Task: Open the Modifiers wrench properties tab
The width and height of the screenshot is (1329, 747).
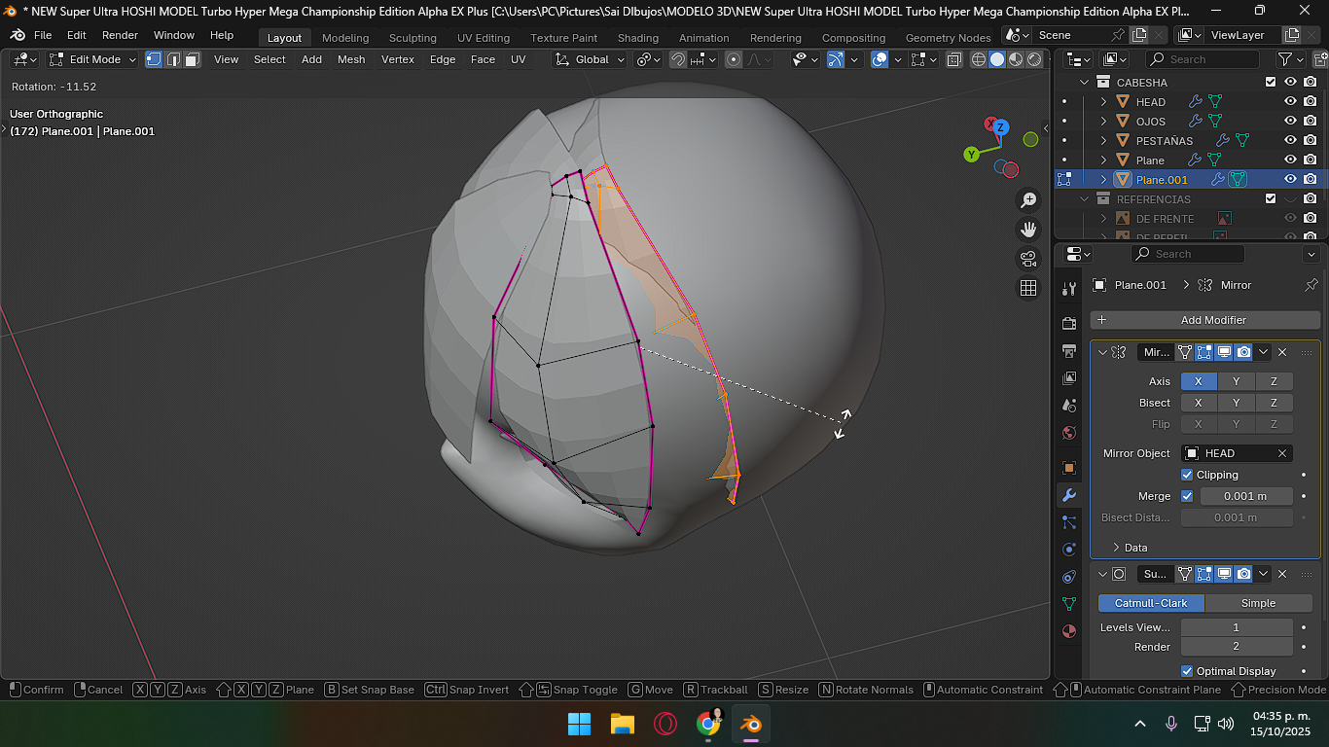Action: (1069, 495)
